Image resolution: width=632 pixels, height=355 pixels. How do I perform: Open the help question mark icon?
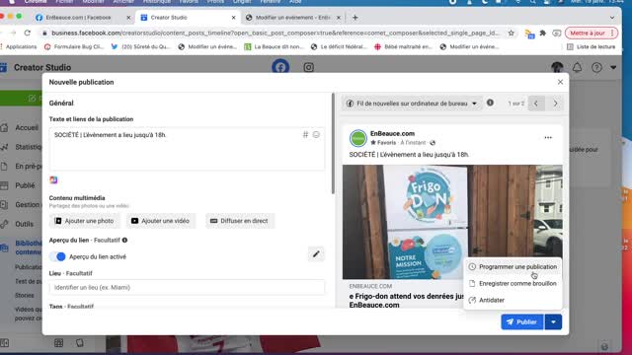596,67
